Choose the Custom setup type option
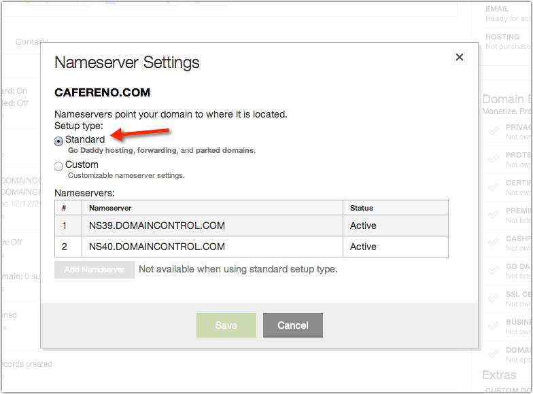Viewport: 533px width, 394px height. pos(59,166)
